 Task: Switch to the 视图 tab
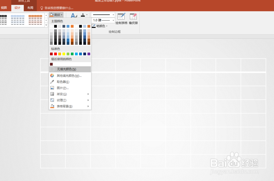tap(4, 8)
